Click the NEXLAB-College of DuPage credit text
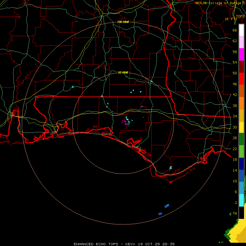The width and height of the screenshot is (246, 246). (x=219, y=3)
